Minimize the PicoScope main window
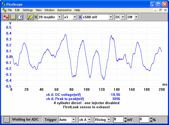The height and width of the screenshot is (125, 169). tap(153, 4)
